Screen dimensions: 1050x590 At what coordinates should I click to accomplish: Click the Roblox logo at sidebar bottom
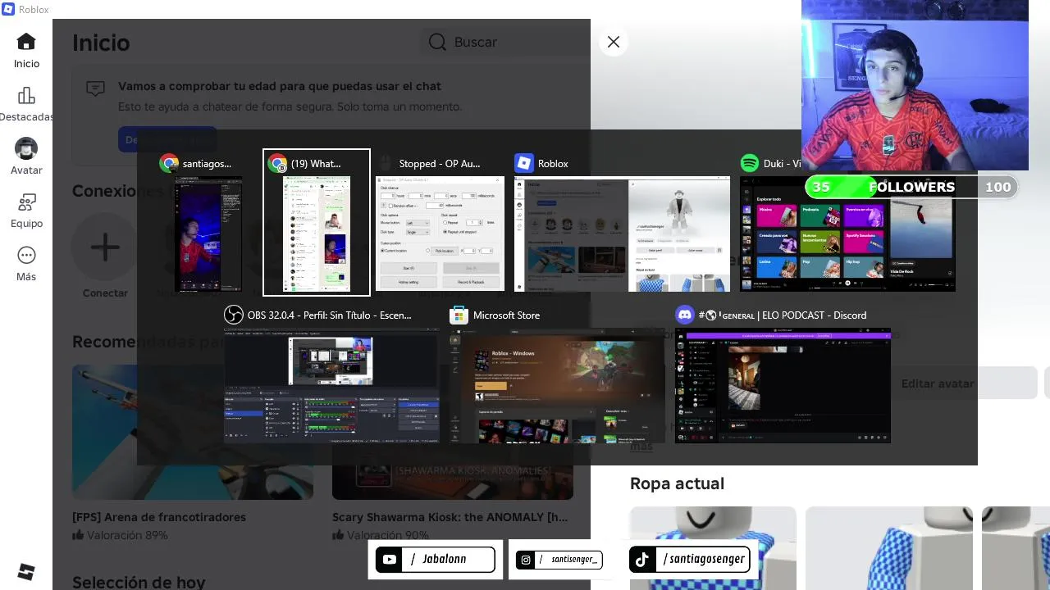pyautogui.click(x=26, y=572)
